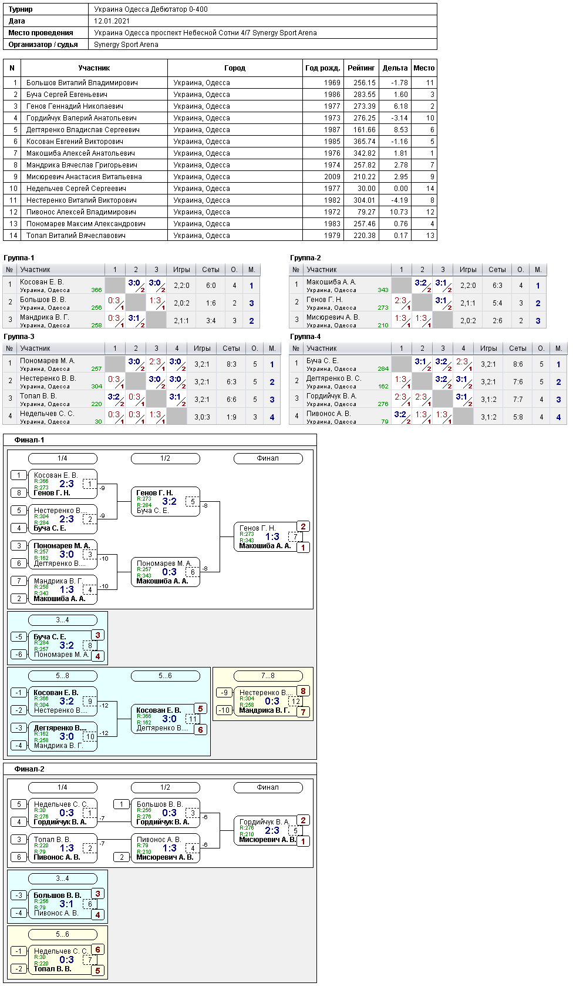Screen dimensions: 573x986
Task: Click rating value '365.74'
Action: (x=365, y=142)
